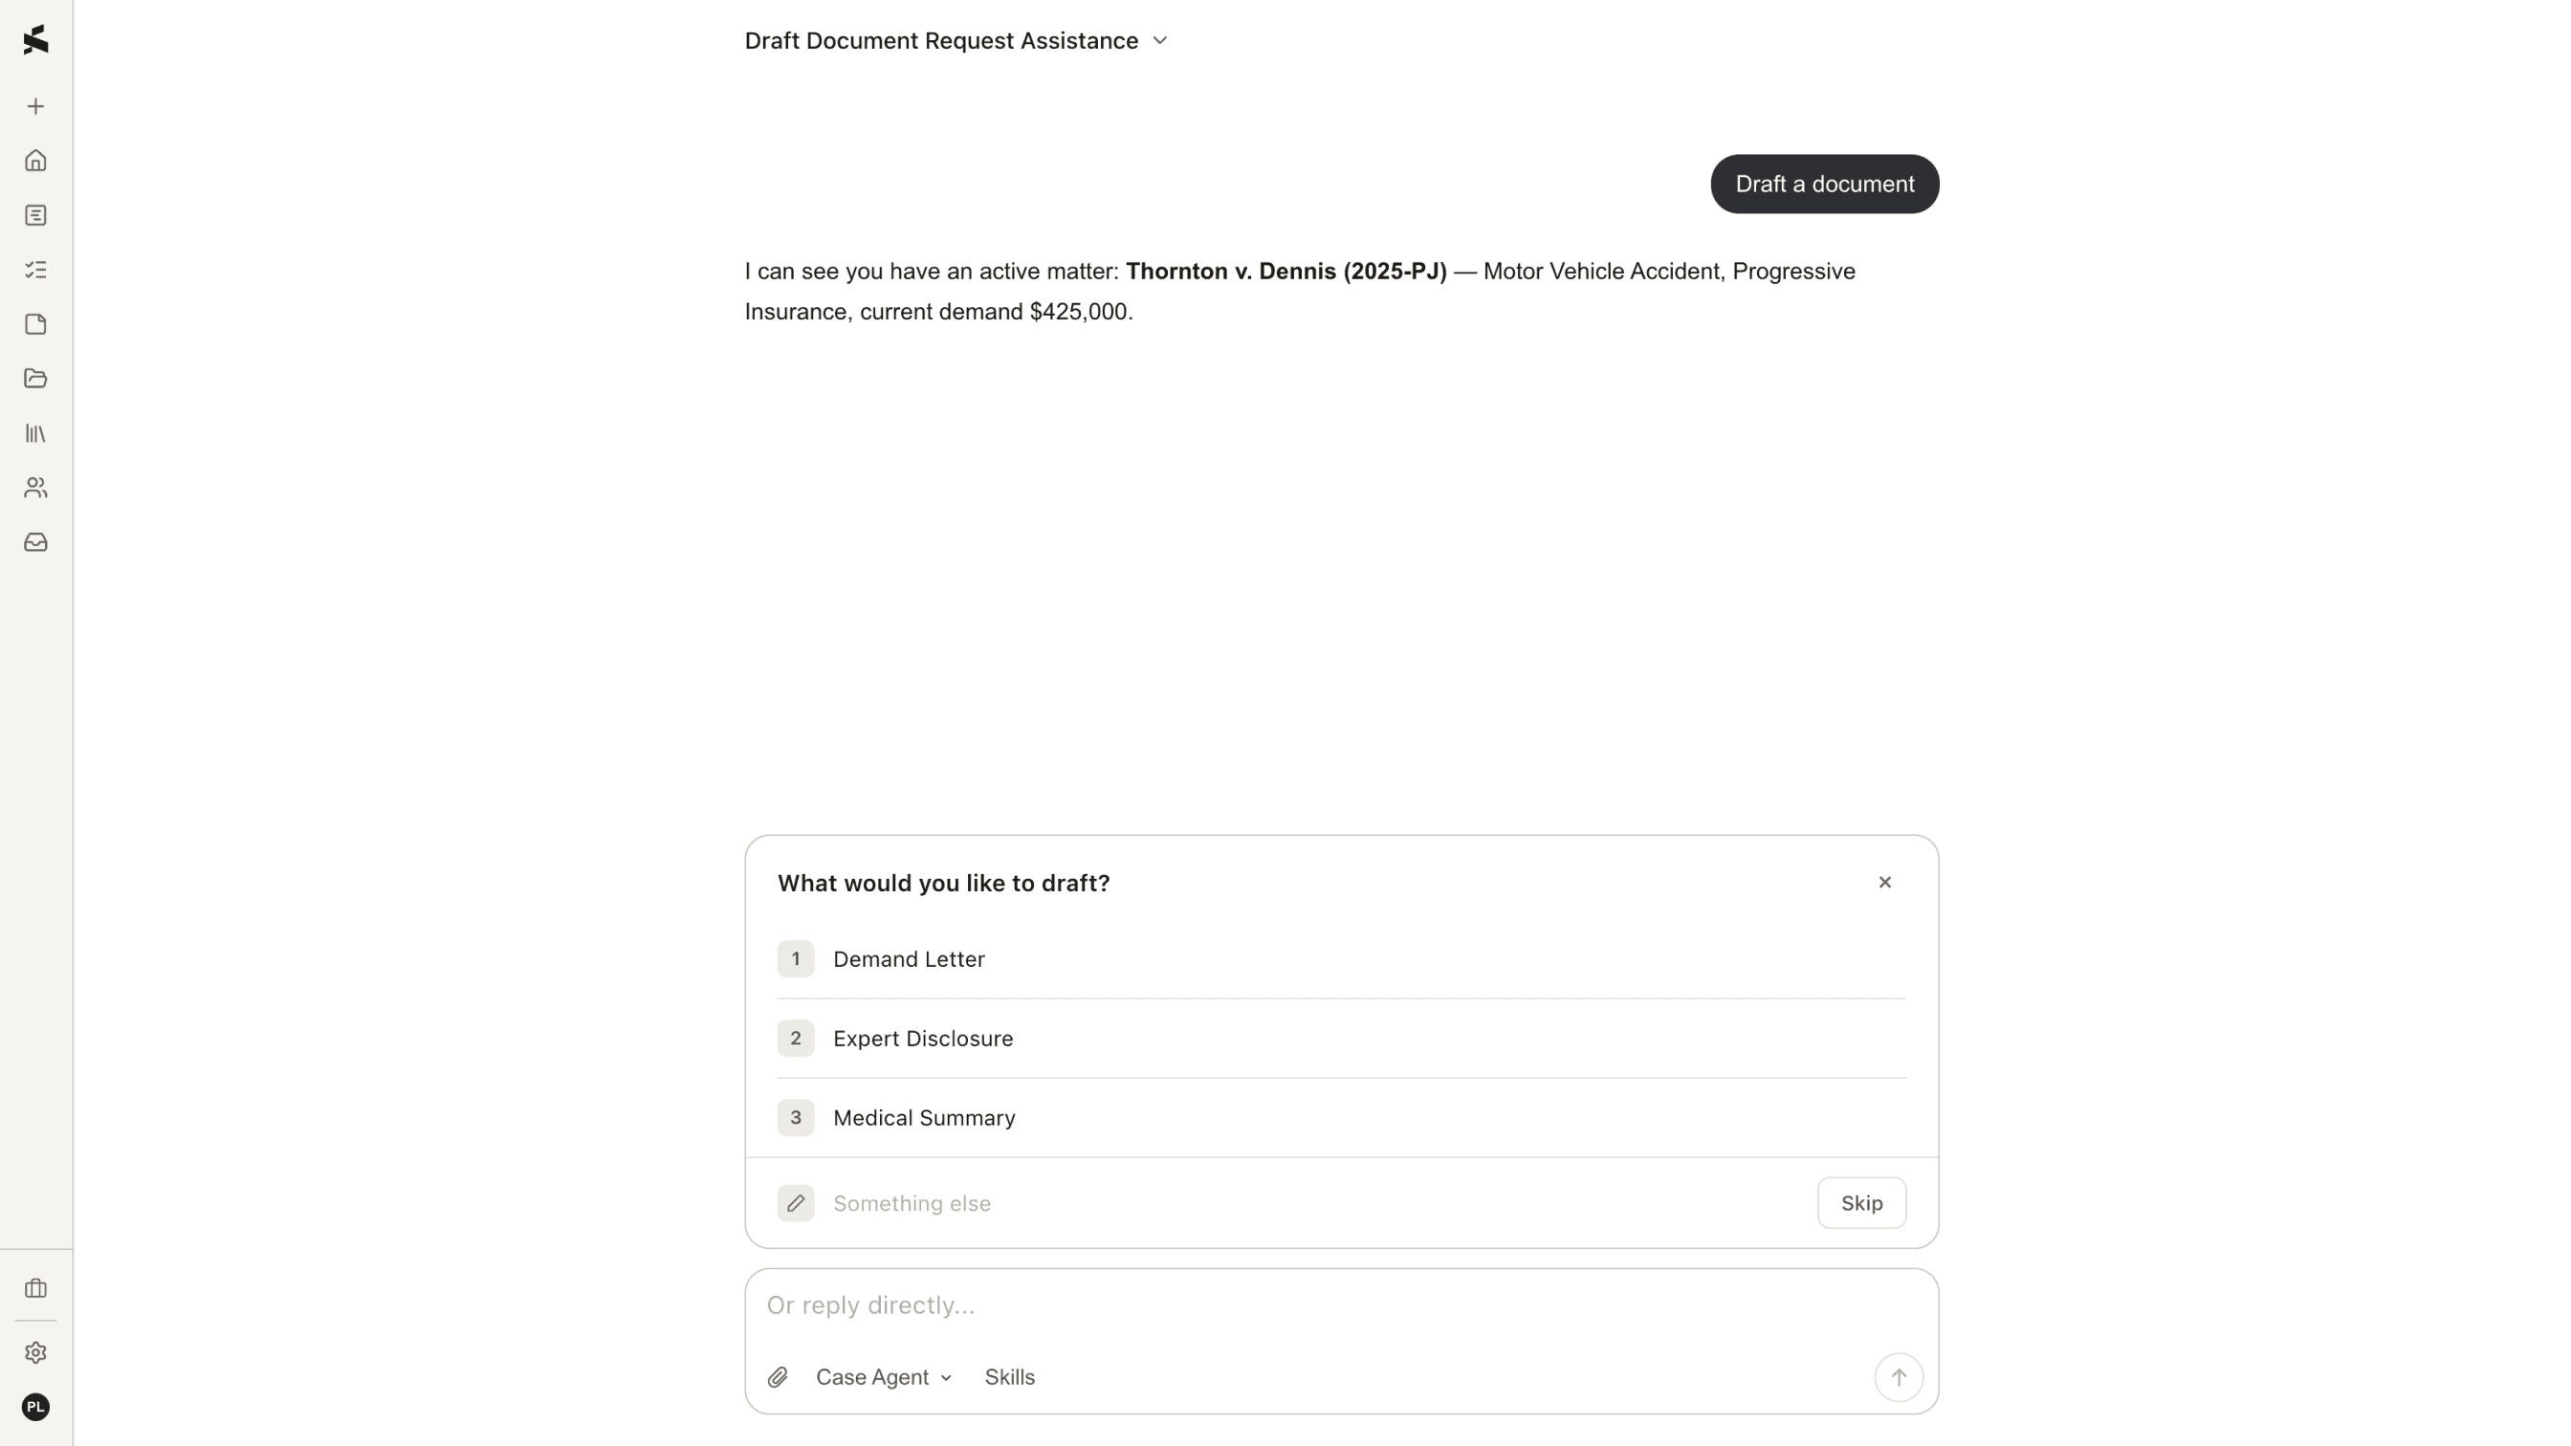Close the What would you like to draft panel

pos(1884,882)
